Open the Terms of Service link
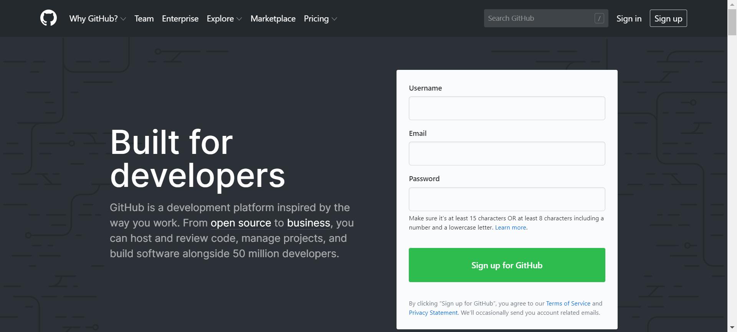 (568, 303)
